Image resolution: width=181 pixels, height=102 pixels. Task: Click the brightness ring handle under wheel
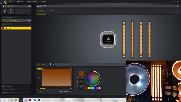pos(93,86)
